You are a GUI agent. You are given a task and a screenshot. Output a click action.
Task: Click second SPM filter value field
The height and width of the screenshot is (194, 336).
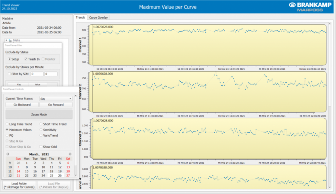pyautogui.click(x=51, y=74)
